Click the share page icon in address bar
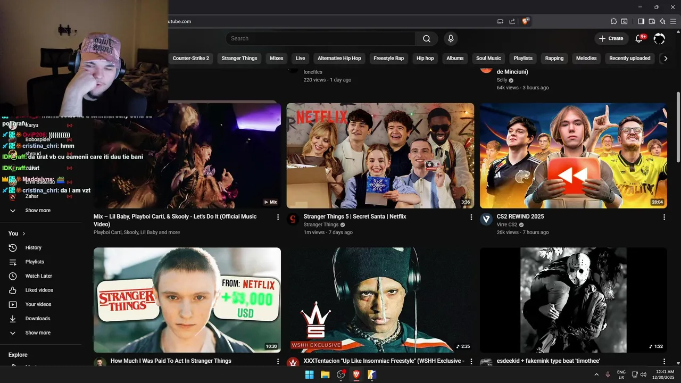This screenshot has width=681, height=383. (512, 21)
